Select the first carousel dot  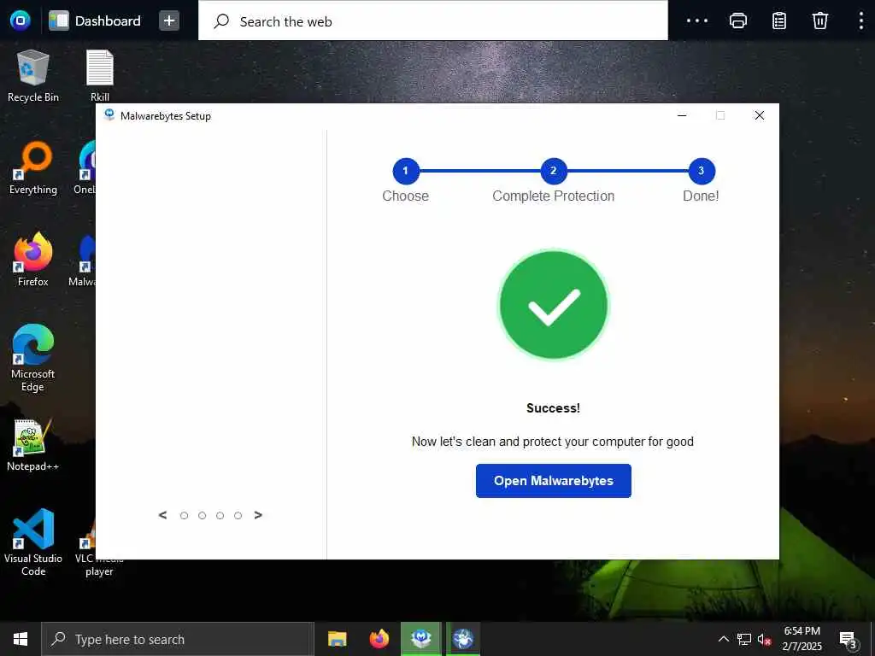click(x=185, y=515)
